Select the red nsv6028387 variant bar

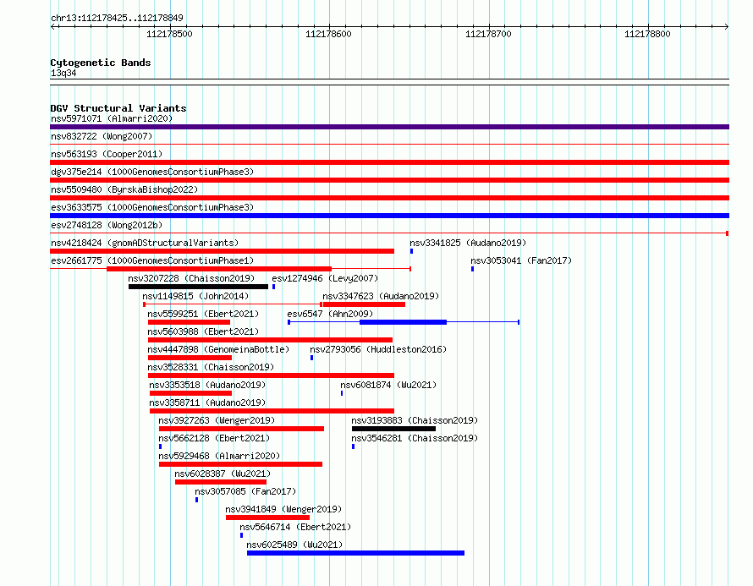click(x=221, y=482)
